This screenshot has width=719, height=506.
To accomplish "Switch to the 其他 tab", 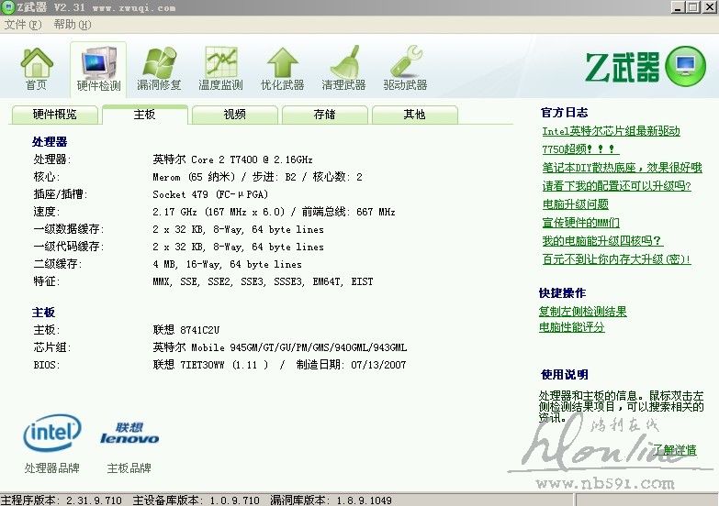I will (x=414, y=115).
